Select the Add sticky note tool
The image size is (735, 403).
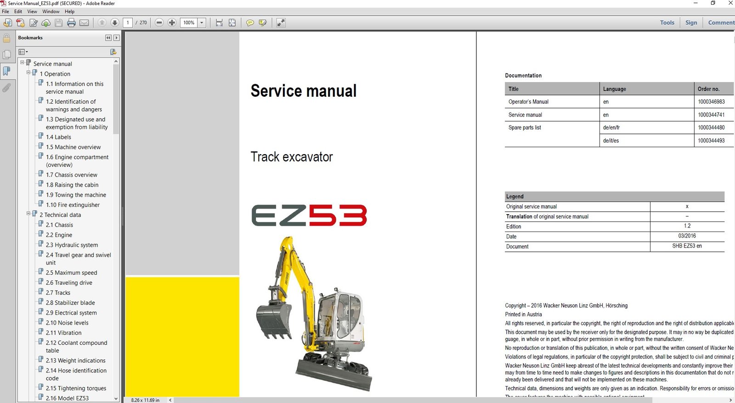(x=250, y=22)
